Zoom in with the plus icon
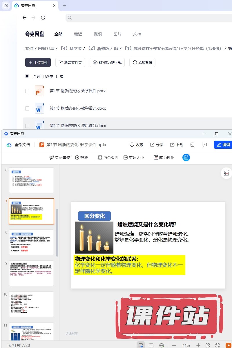 coord(198,345)
